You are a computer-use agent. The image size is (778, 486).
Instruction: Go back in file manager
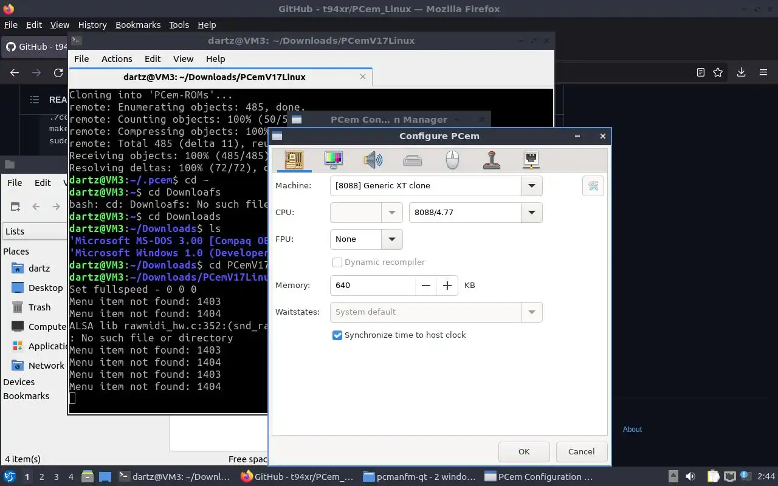pyautogui.click(x=36, y=207)
